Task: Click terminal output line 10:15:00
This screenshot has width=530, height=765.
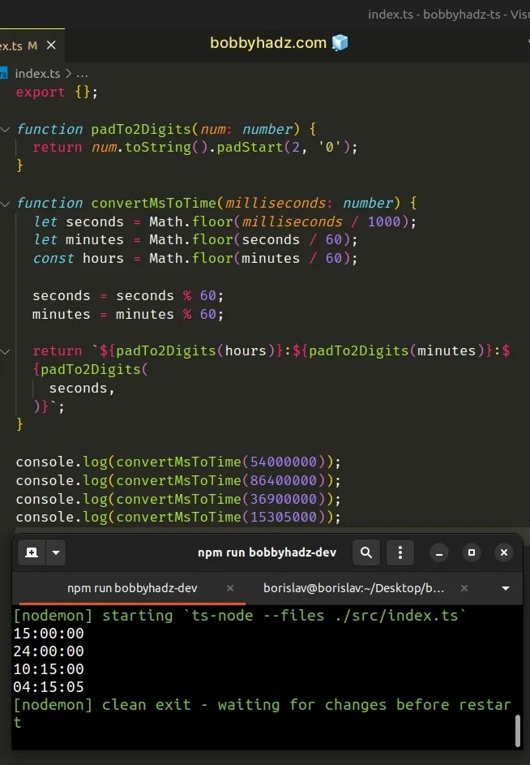Action: [x=49, y=669]
